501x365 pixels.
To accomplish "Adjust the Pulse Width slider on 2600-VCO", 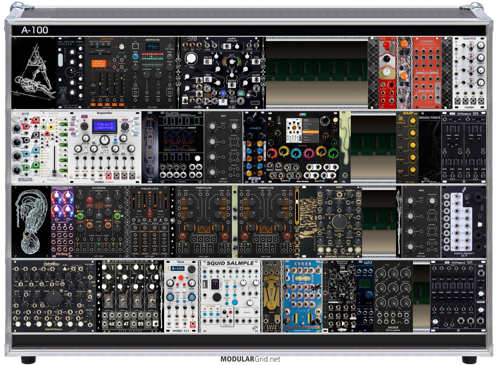I will tap(100, 54).
